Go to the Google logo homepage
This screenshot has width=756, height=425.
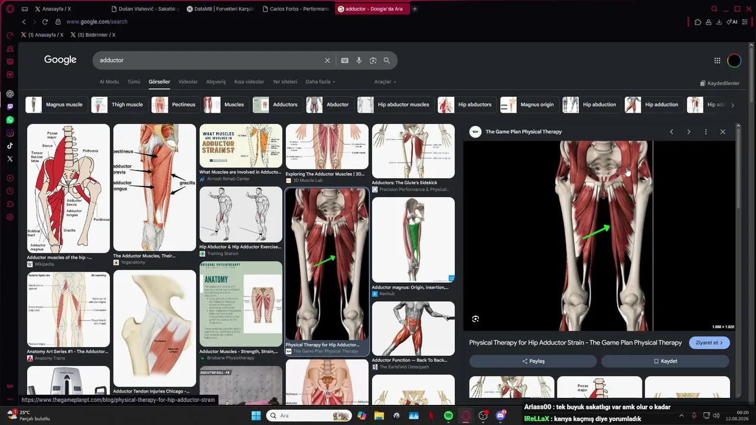tap(60, 60)
